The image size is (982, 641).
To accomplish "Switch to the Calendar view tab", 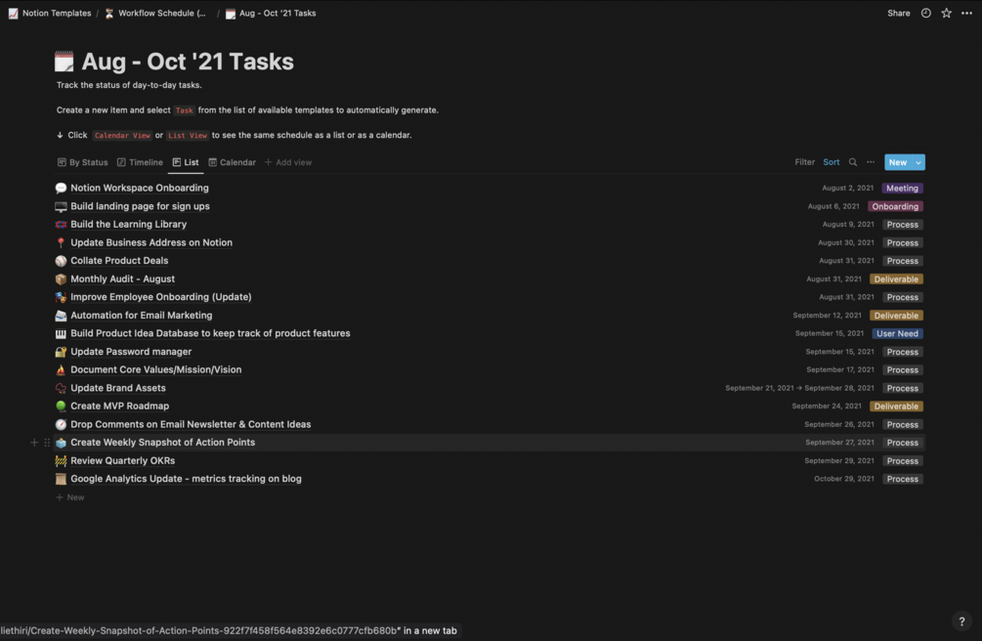I will click(x=233, y=162).
